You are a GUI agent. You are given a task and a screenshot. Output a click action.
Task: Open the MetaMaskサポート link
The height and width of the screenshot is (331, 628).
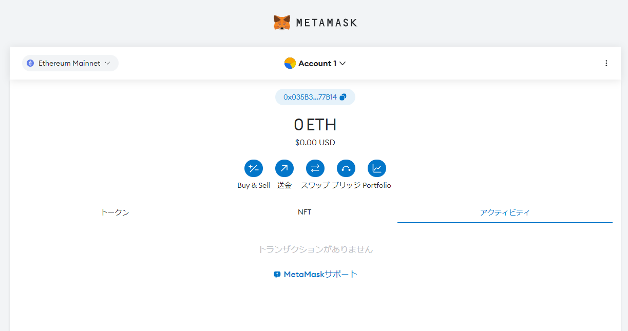(x=315, y=274)
